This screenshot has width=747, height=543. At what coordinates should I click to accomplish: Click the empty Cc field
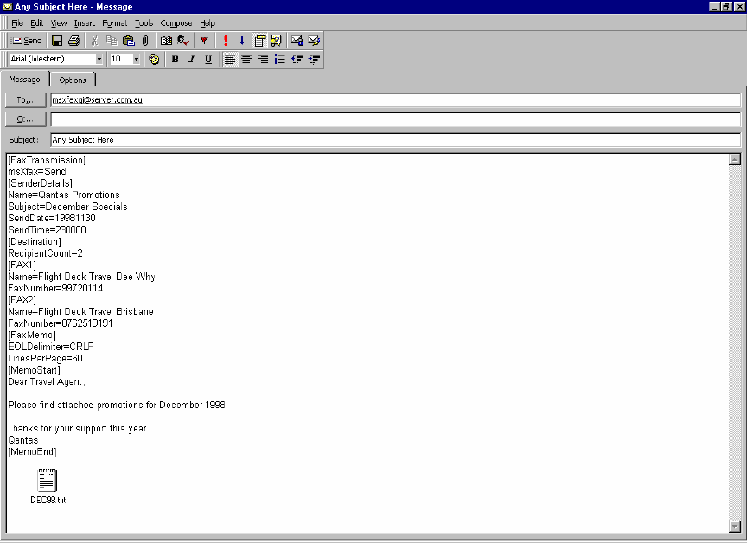point(395,119)
